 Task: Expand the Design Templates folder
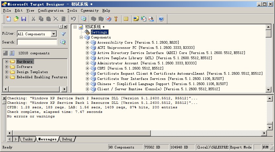7,72
